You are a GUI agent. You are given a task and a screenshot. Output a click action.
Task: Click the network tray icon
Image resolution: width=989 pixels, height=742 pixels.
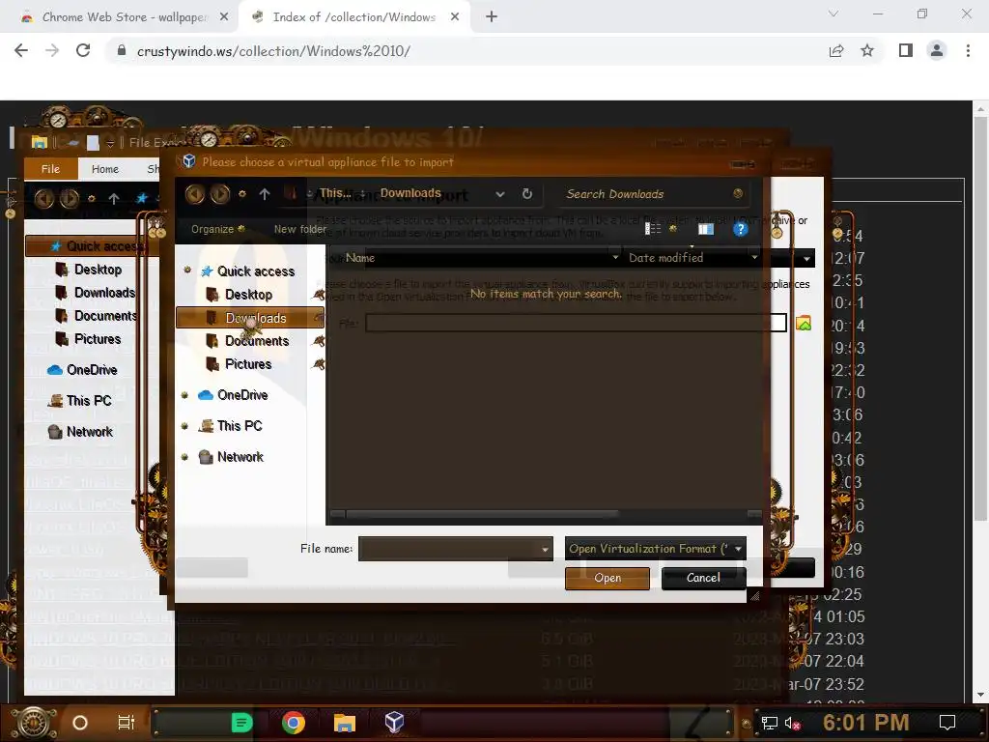770,723
